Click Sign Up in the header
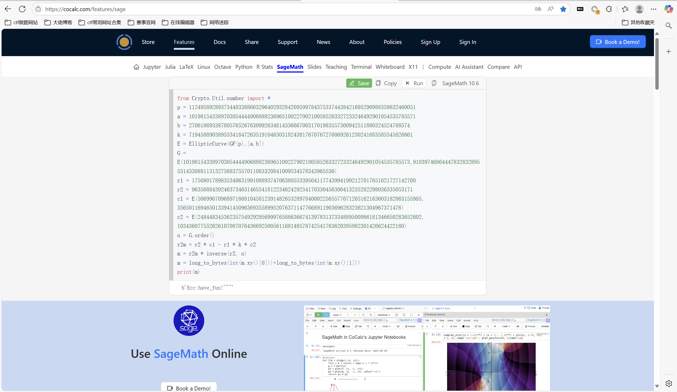677x392 pixels. [x=430, y=42]
